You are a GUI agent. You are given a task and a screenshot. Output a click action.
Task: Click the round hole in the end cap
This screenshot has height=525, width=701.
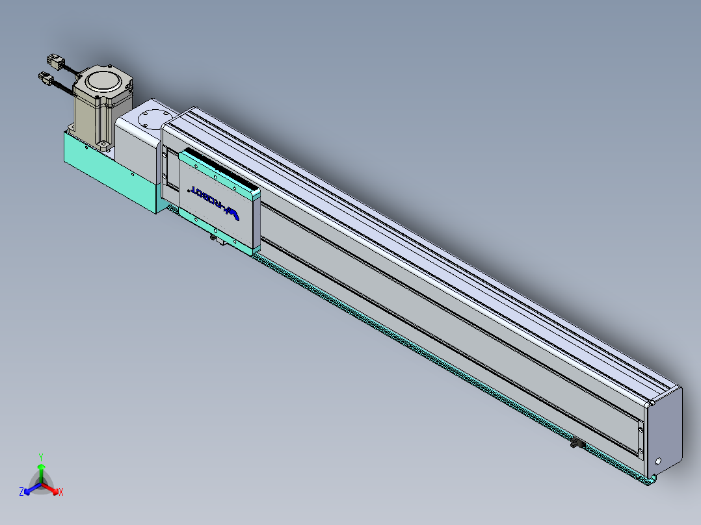coord(658,461)
